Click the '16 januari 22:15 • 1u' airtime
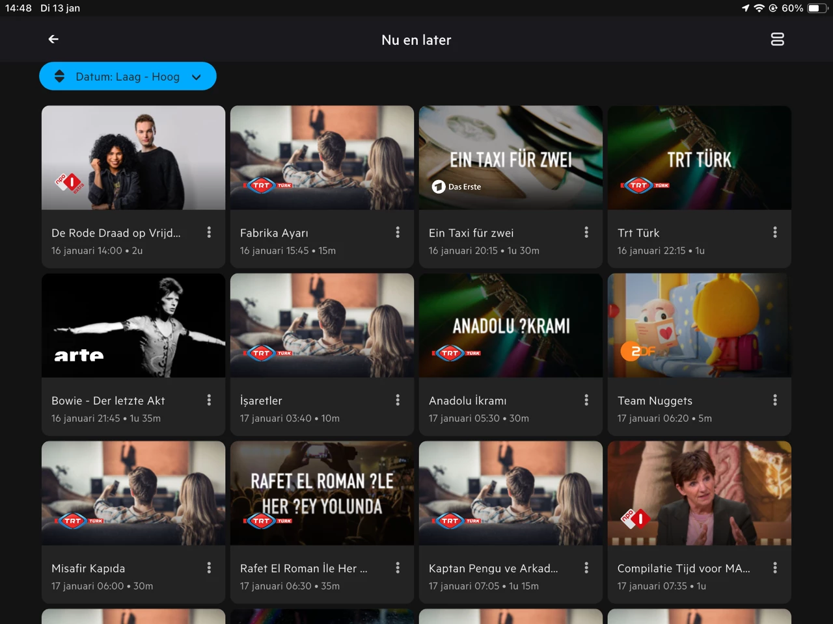This screenshot has height=624, width=833. (x=661, y=251)
